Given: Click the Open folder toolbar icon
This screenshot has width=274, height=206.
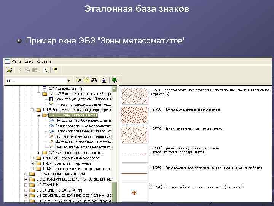Looking at the screenshot, I should point(9,70).
